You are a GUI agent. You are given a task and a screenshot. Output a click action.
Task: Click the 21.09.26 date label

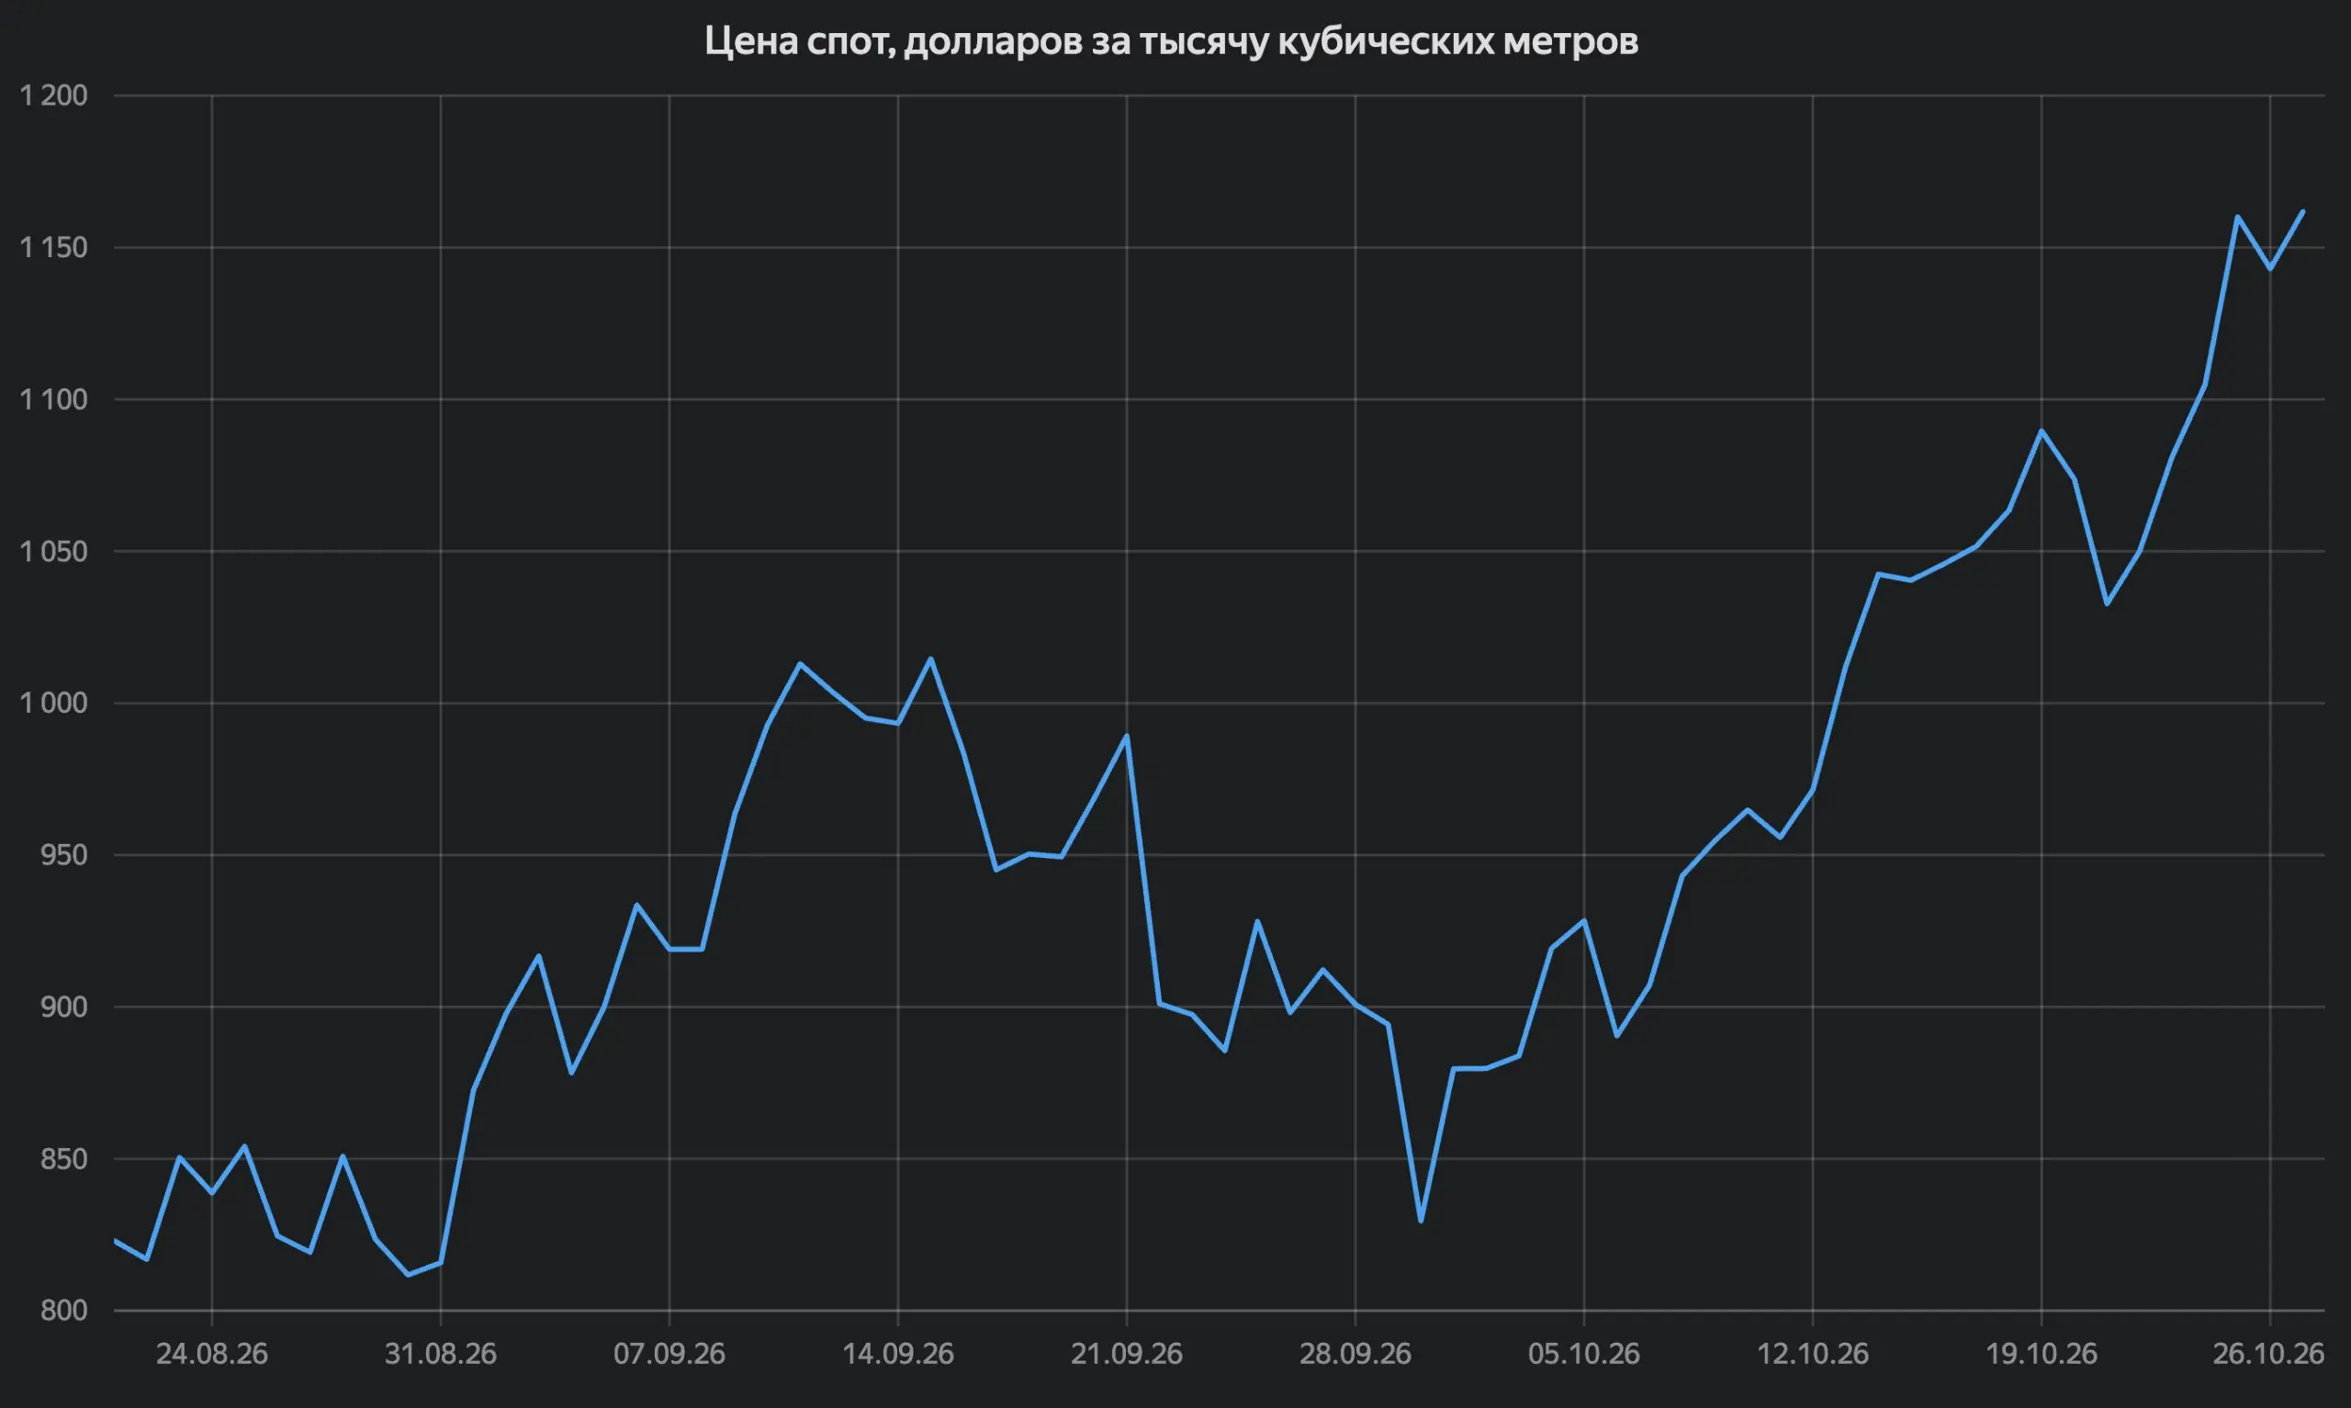(1127, 1353)
